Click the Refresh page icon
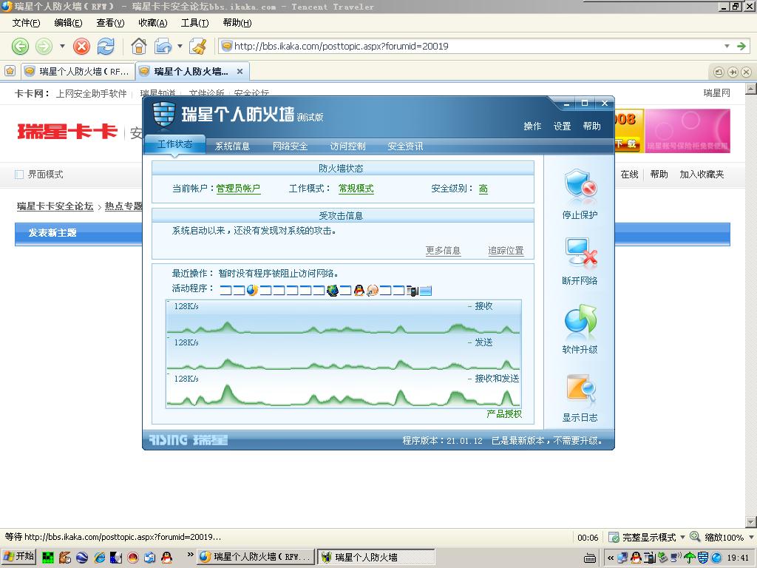 coord(106,47)
